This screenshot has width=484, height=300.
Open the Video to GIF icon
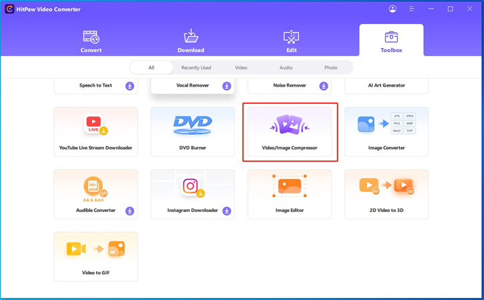(x=95, y=249)
